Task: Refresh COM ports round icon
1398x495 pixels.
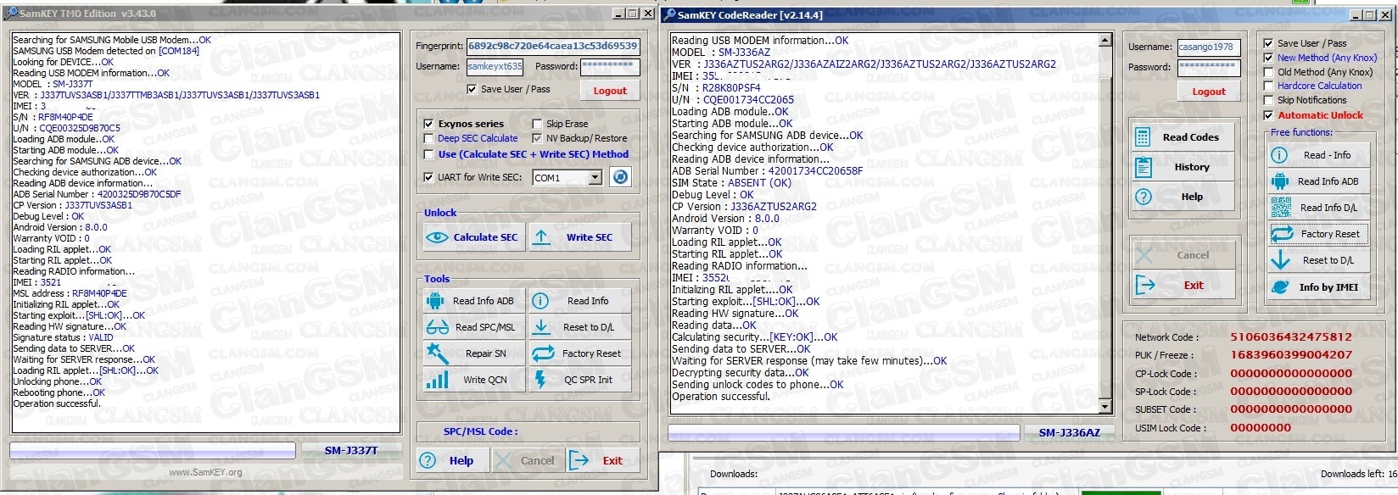Action: (x=620, y=177)
